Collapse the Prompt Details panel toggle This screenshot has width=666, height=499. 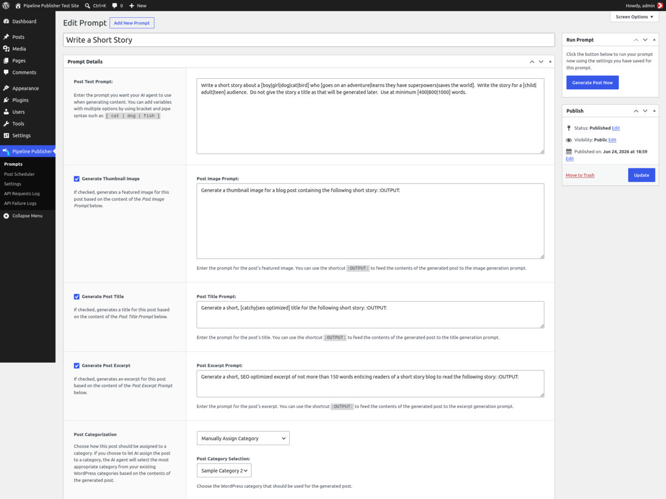pos(550,62)
